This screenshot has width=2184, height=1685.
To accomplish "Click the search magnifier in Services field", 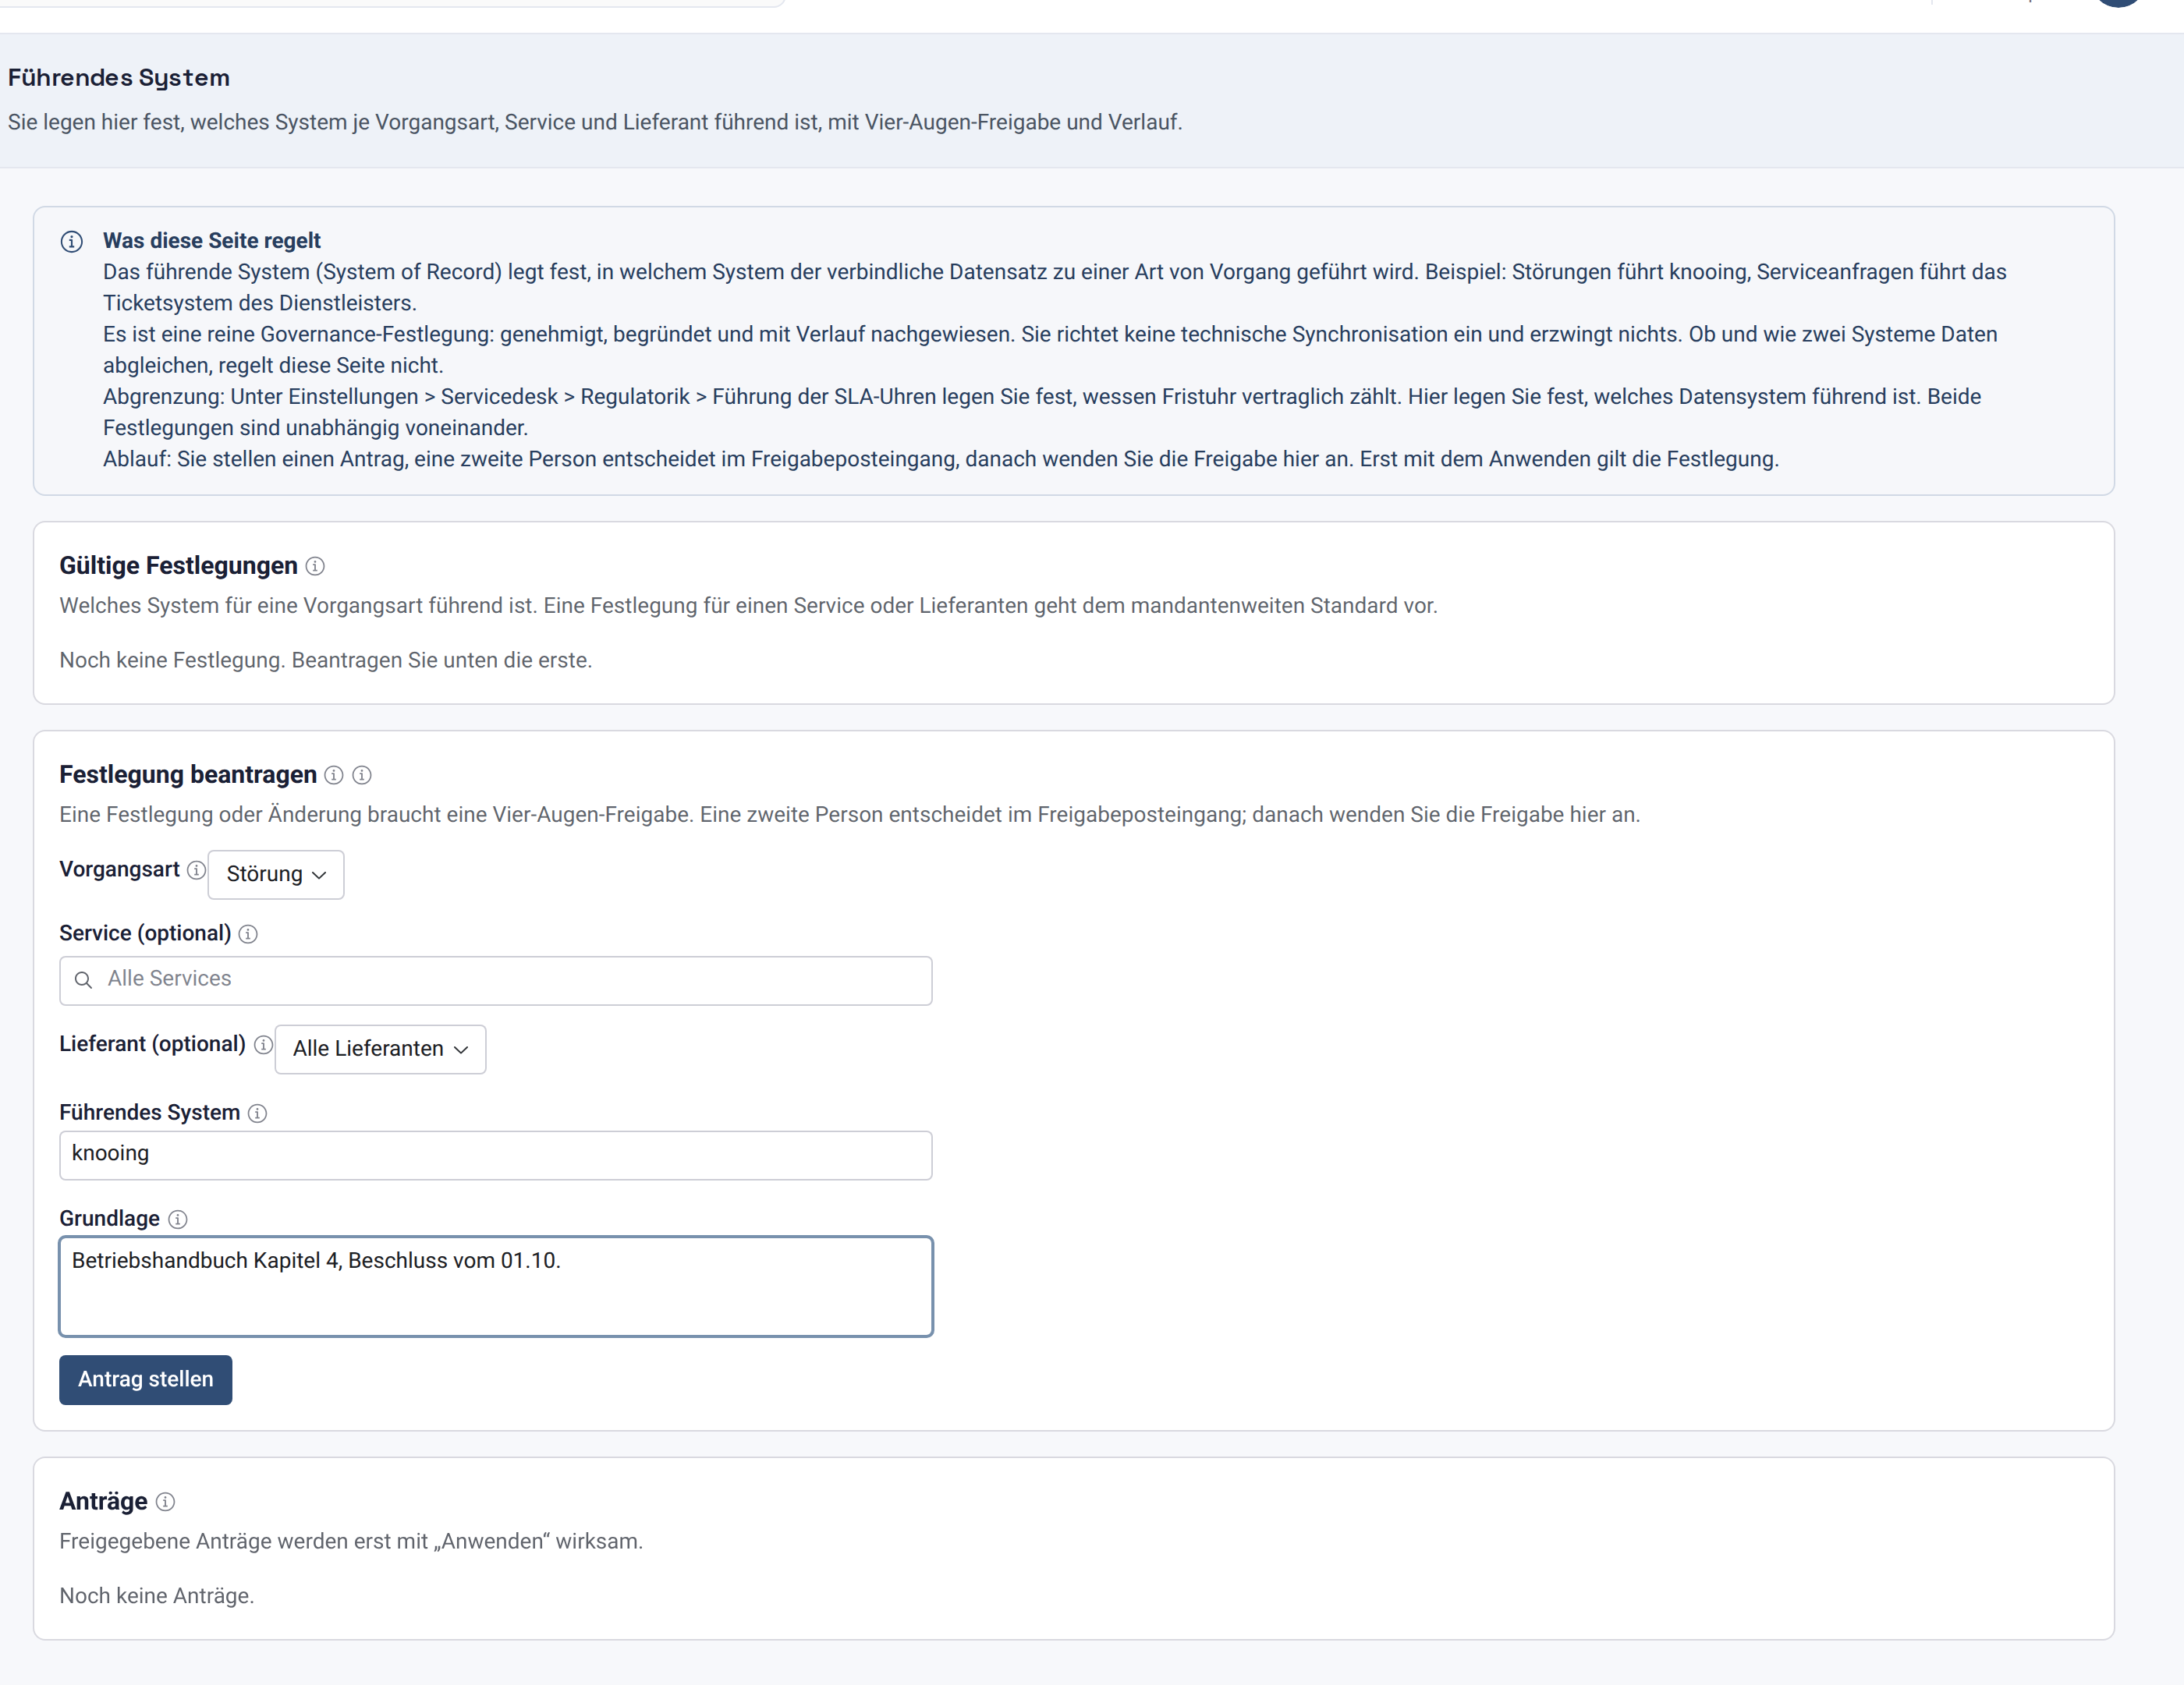I will click(84, 980).
